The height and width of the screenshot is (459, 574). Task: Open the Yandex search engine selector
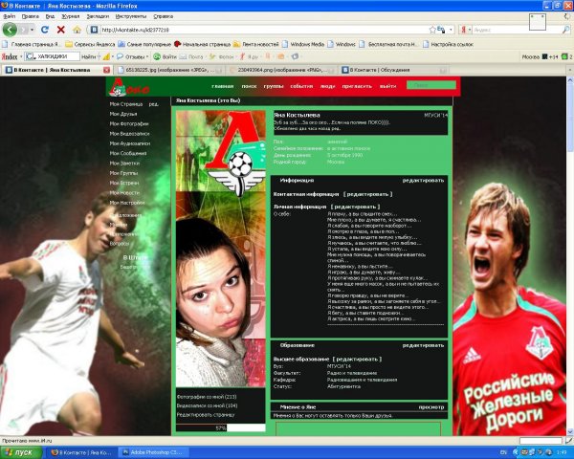tap(465, 30)
